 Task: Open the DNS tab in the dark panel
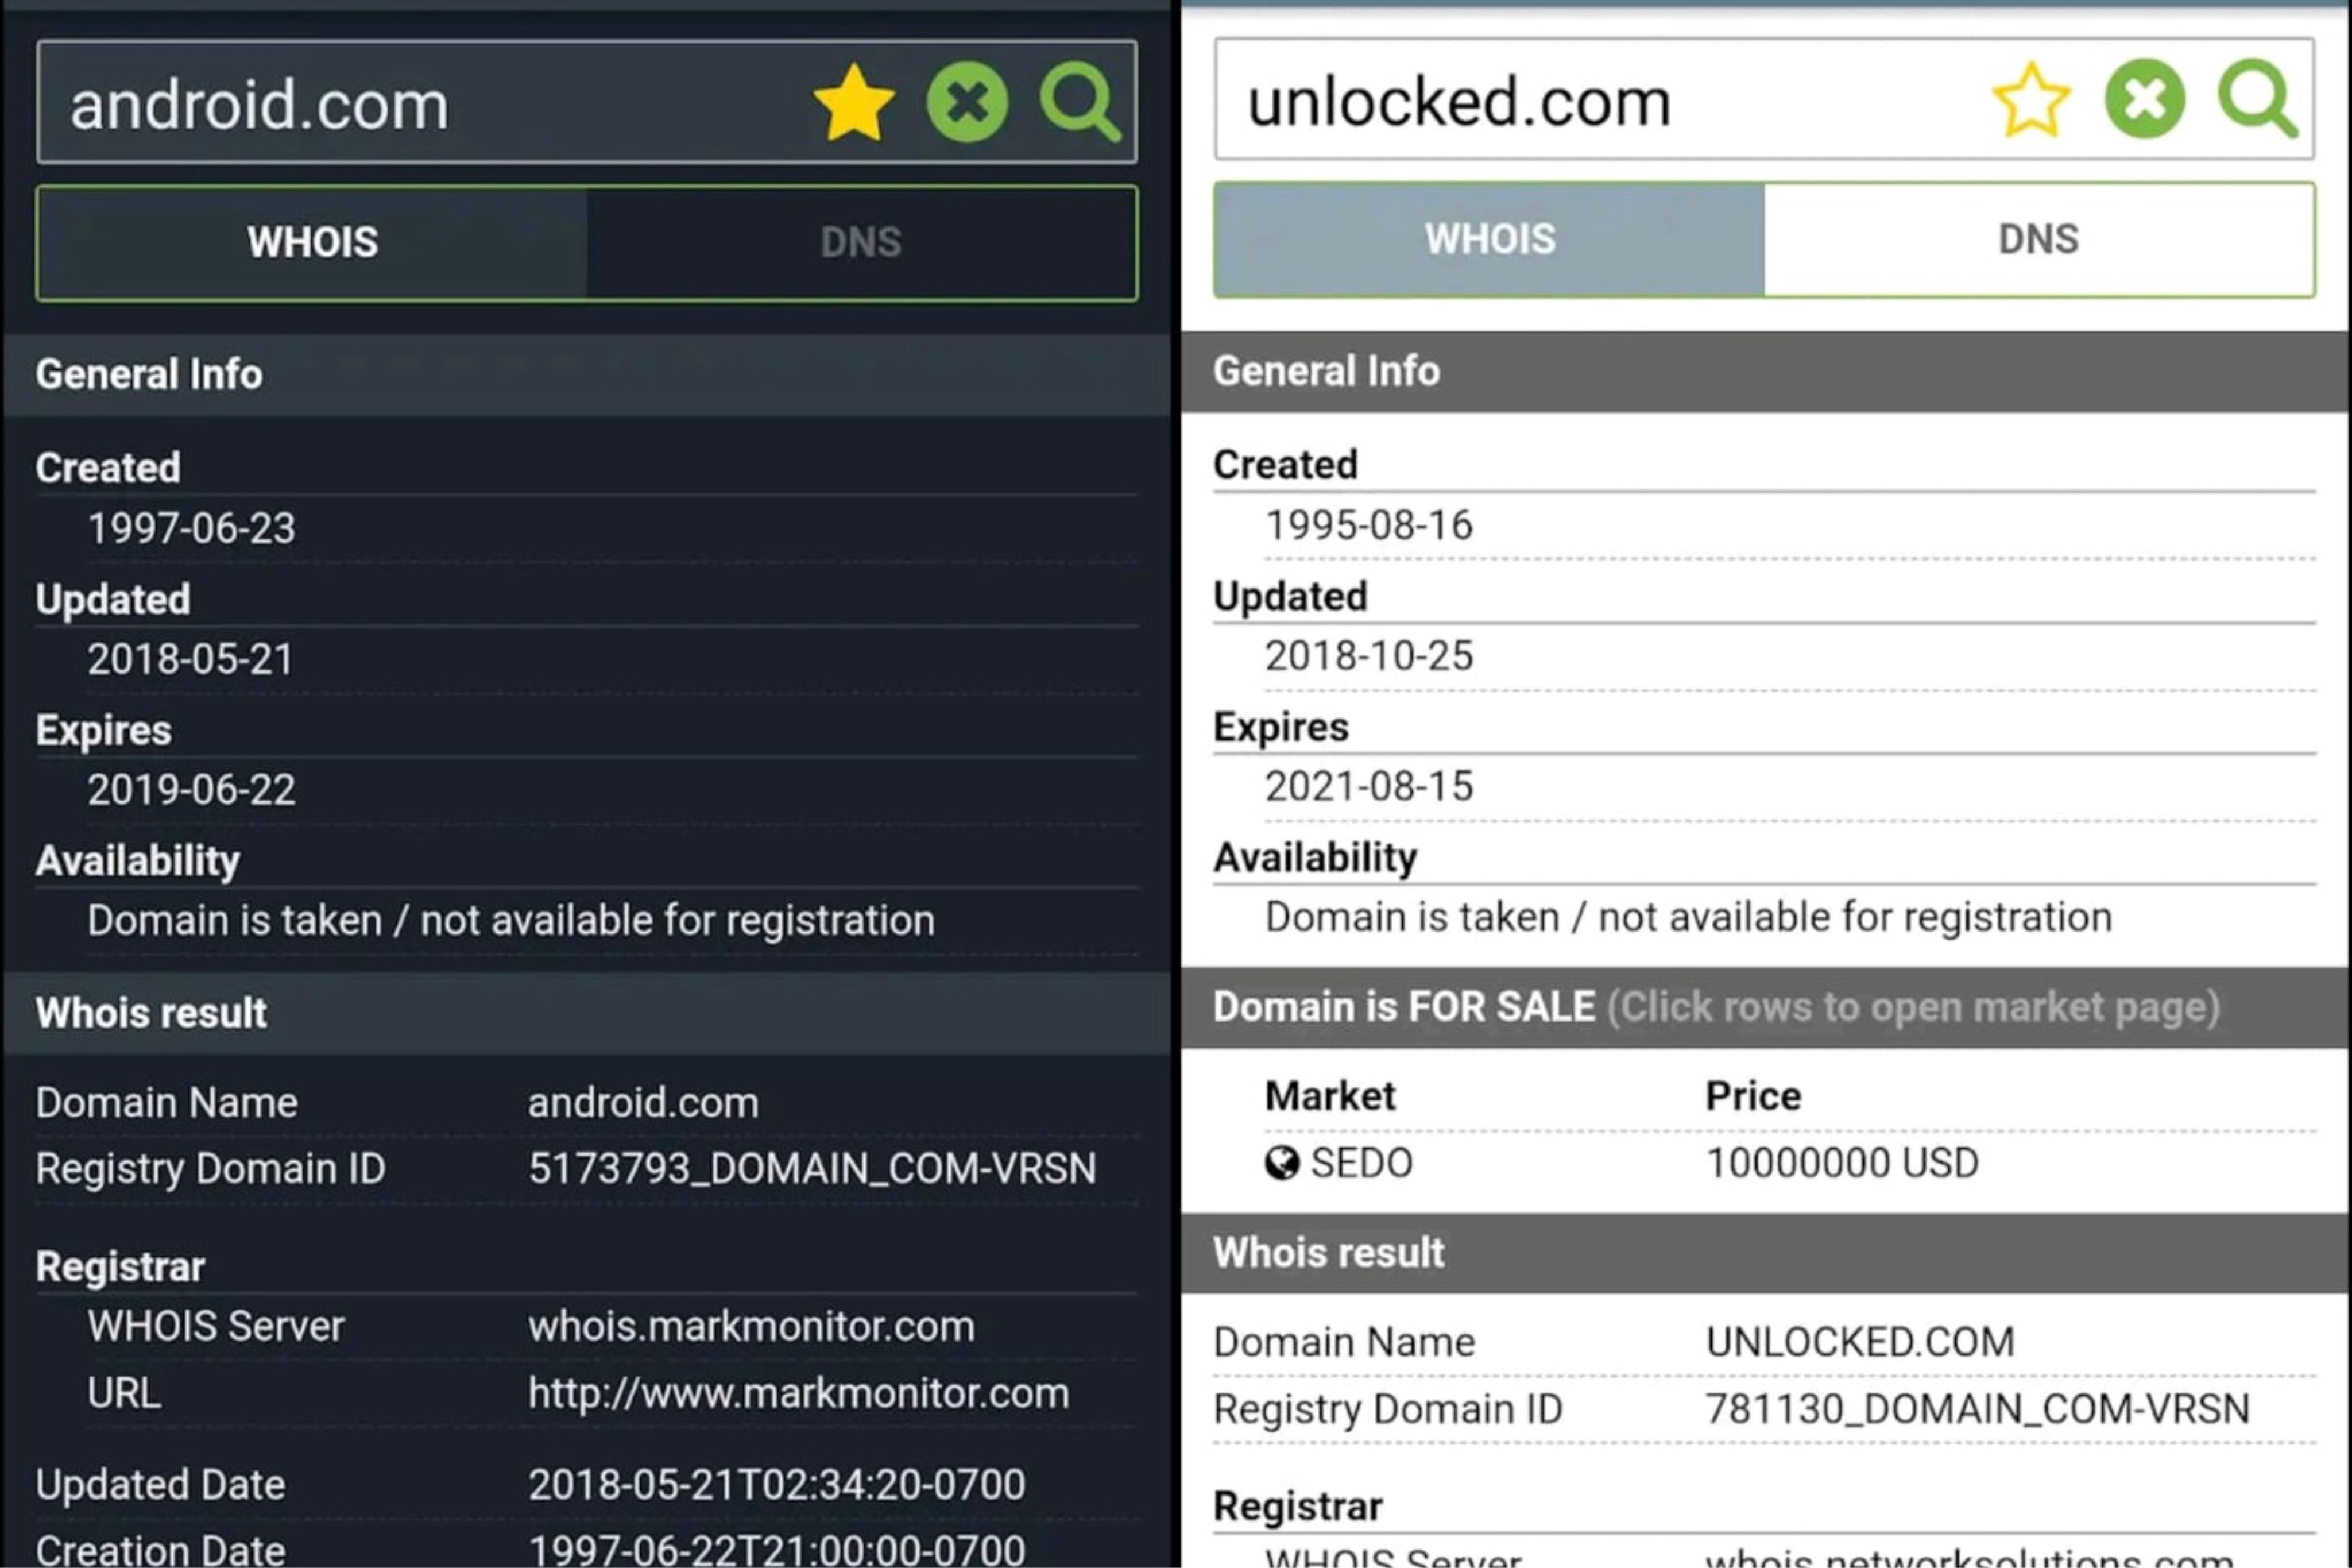(861, 243)
